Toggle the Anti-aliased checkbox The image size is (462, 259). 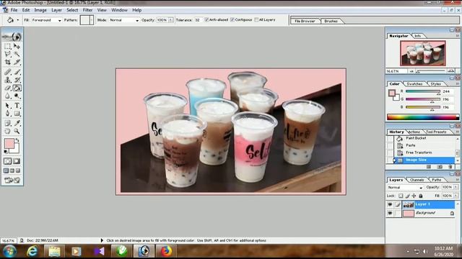tap(206, 19)
